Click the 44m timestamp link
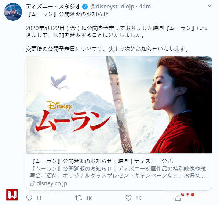This screenshot has height=205, width=219. pos(145,7)
